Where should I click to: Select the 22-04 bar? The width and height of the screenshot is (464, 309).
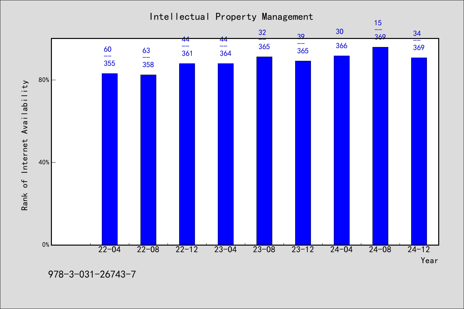point(110,159)
